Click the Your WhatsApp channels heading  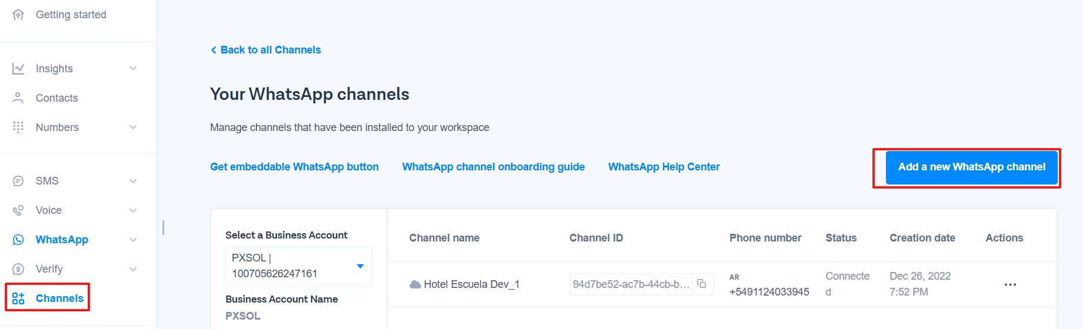309,94
